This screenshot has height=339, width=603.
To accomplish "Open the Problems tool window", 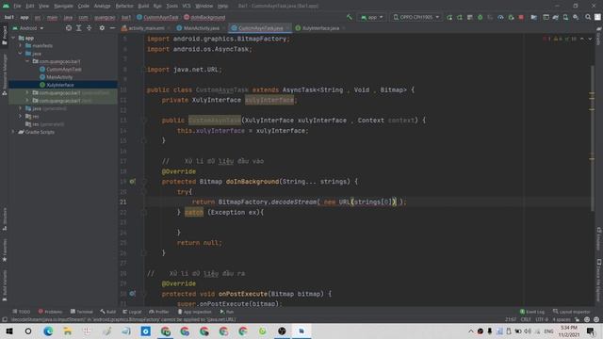I will pyautogui.click(x=50, y=312).
